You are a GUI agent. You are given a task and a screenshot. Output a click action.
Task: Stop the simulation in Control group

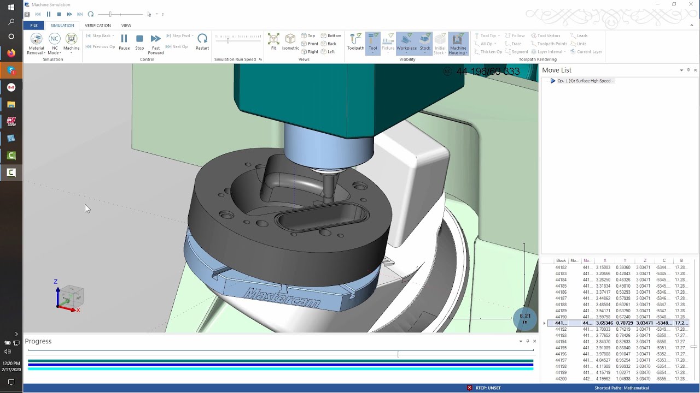click(139, 42)
